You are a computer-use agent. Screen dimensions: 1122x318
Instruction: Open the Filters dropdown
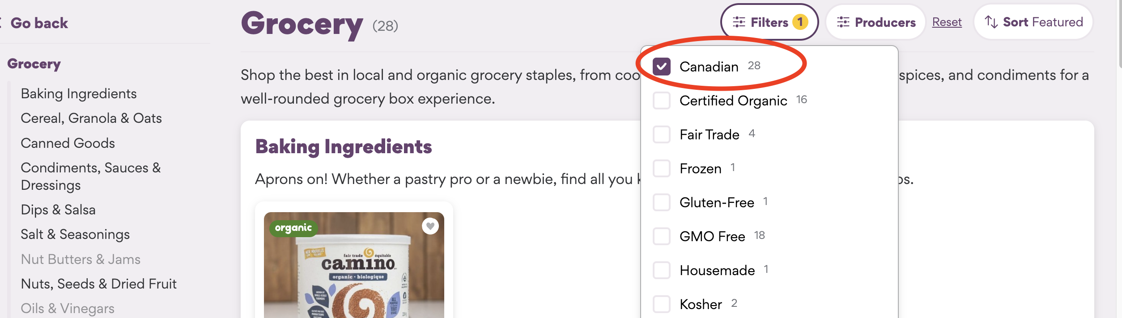[x=769, y=22]
